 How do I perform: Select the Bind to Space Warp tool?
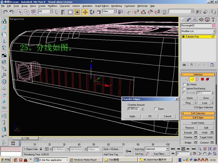tap(34, 12)
